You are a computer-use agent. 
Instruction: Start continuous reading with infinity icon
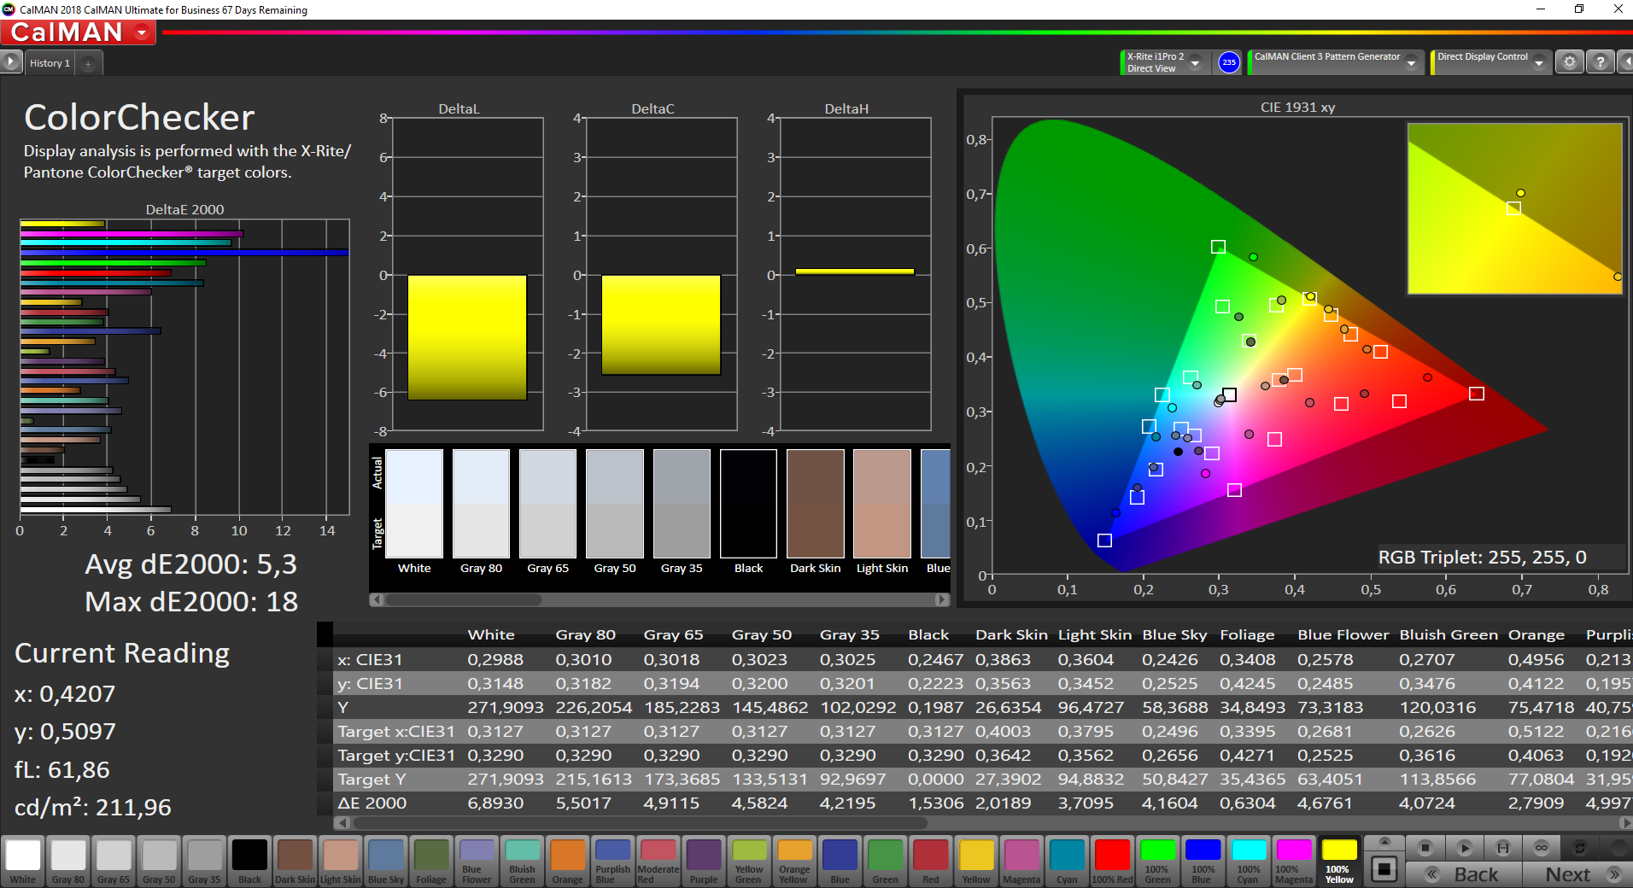pyautogui.click(x=1542, y=848)
